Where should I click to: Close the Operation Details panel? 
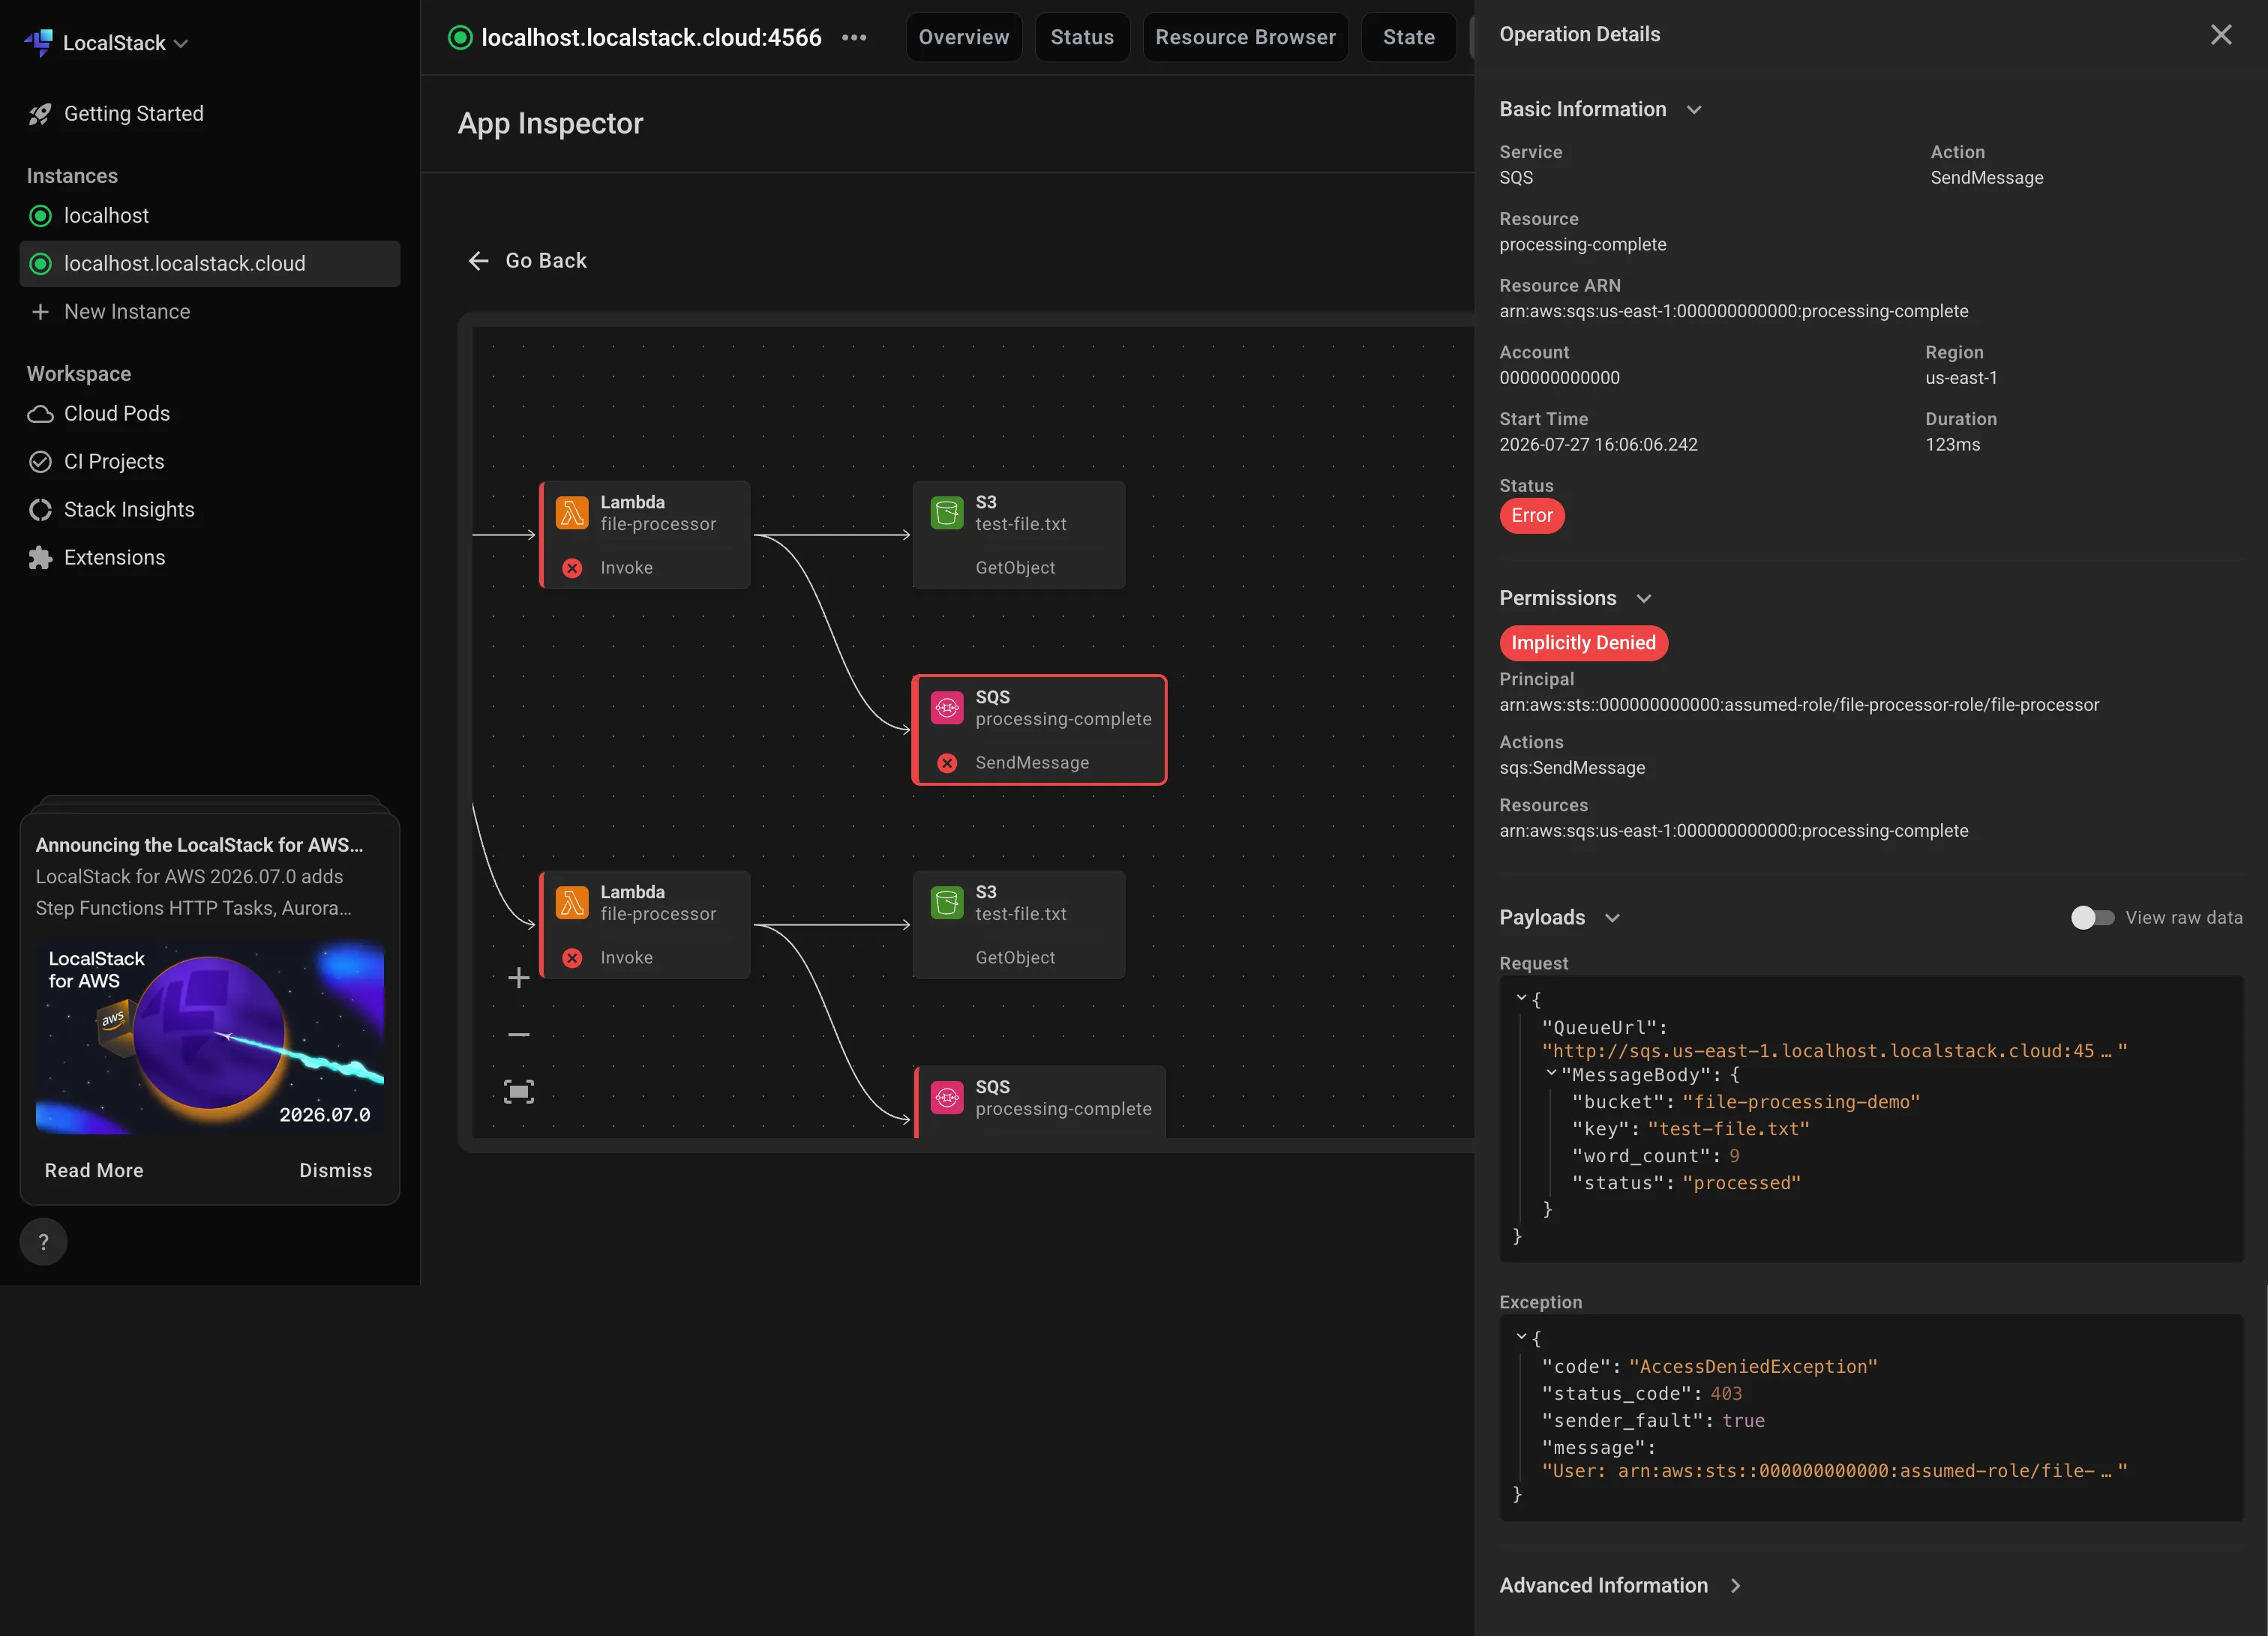pos(2221,35)
